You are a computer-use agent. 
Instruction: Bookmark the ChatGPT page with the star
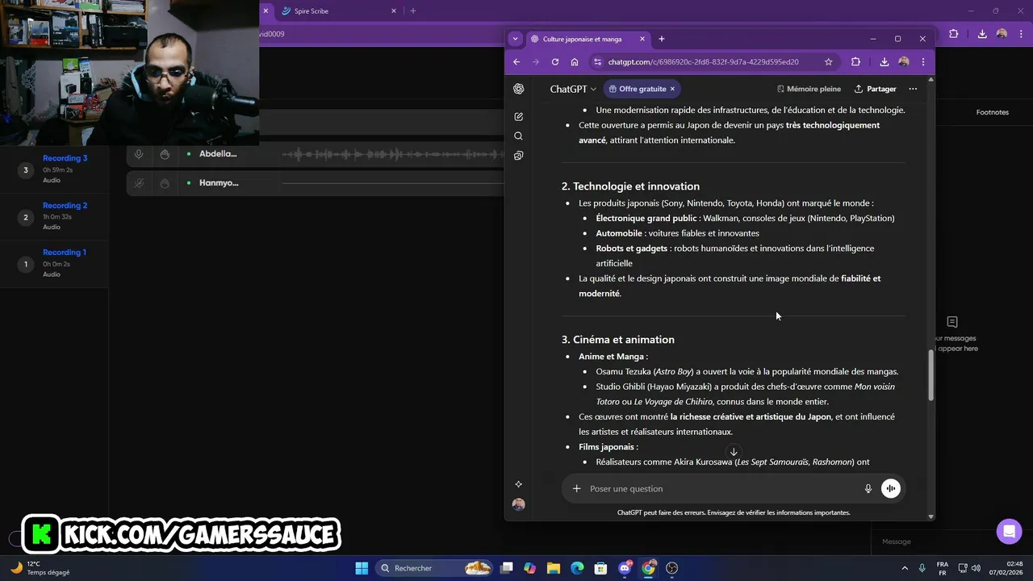pos(828,62)
